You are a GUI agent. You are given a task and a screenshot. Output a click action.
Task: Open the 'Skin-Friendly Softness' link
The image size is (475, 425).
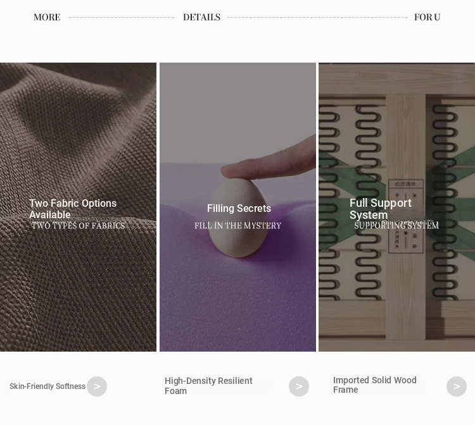(x=47, y=386)
